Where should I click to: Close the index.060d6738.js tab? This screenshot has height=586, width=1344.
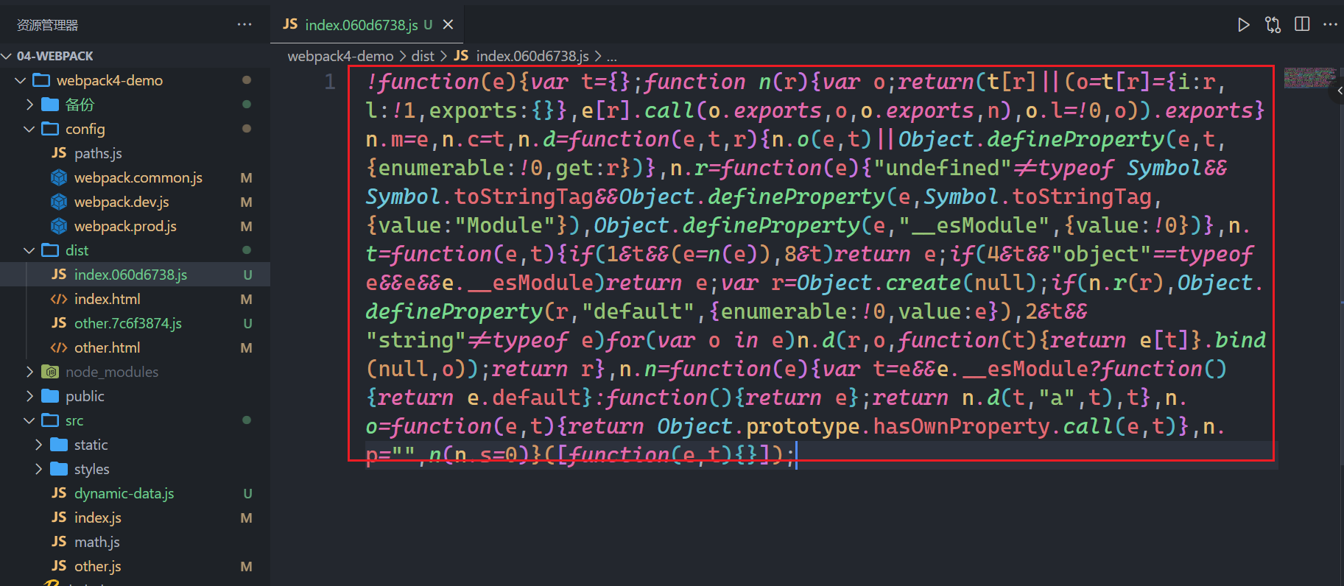point(448,24)
